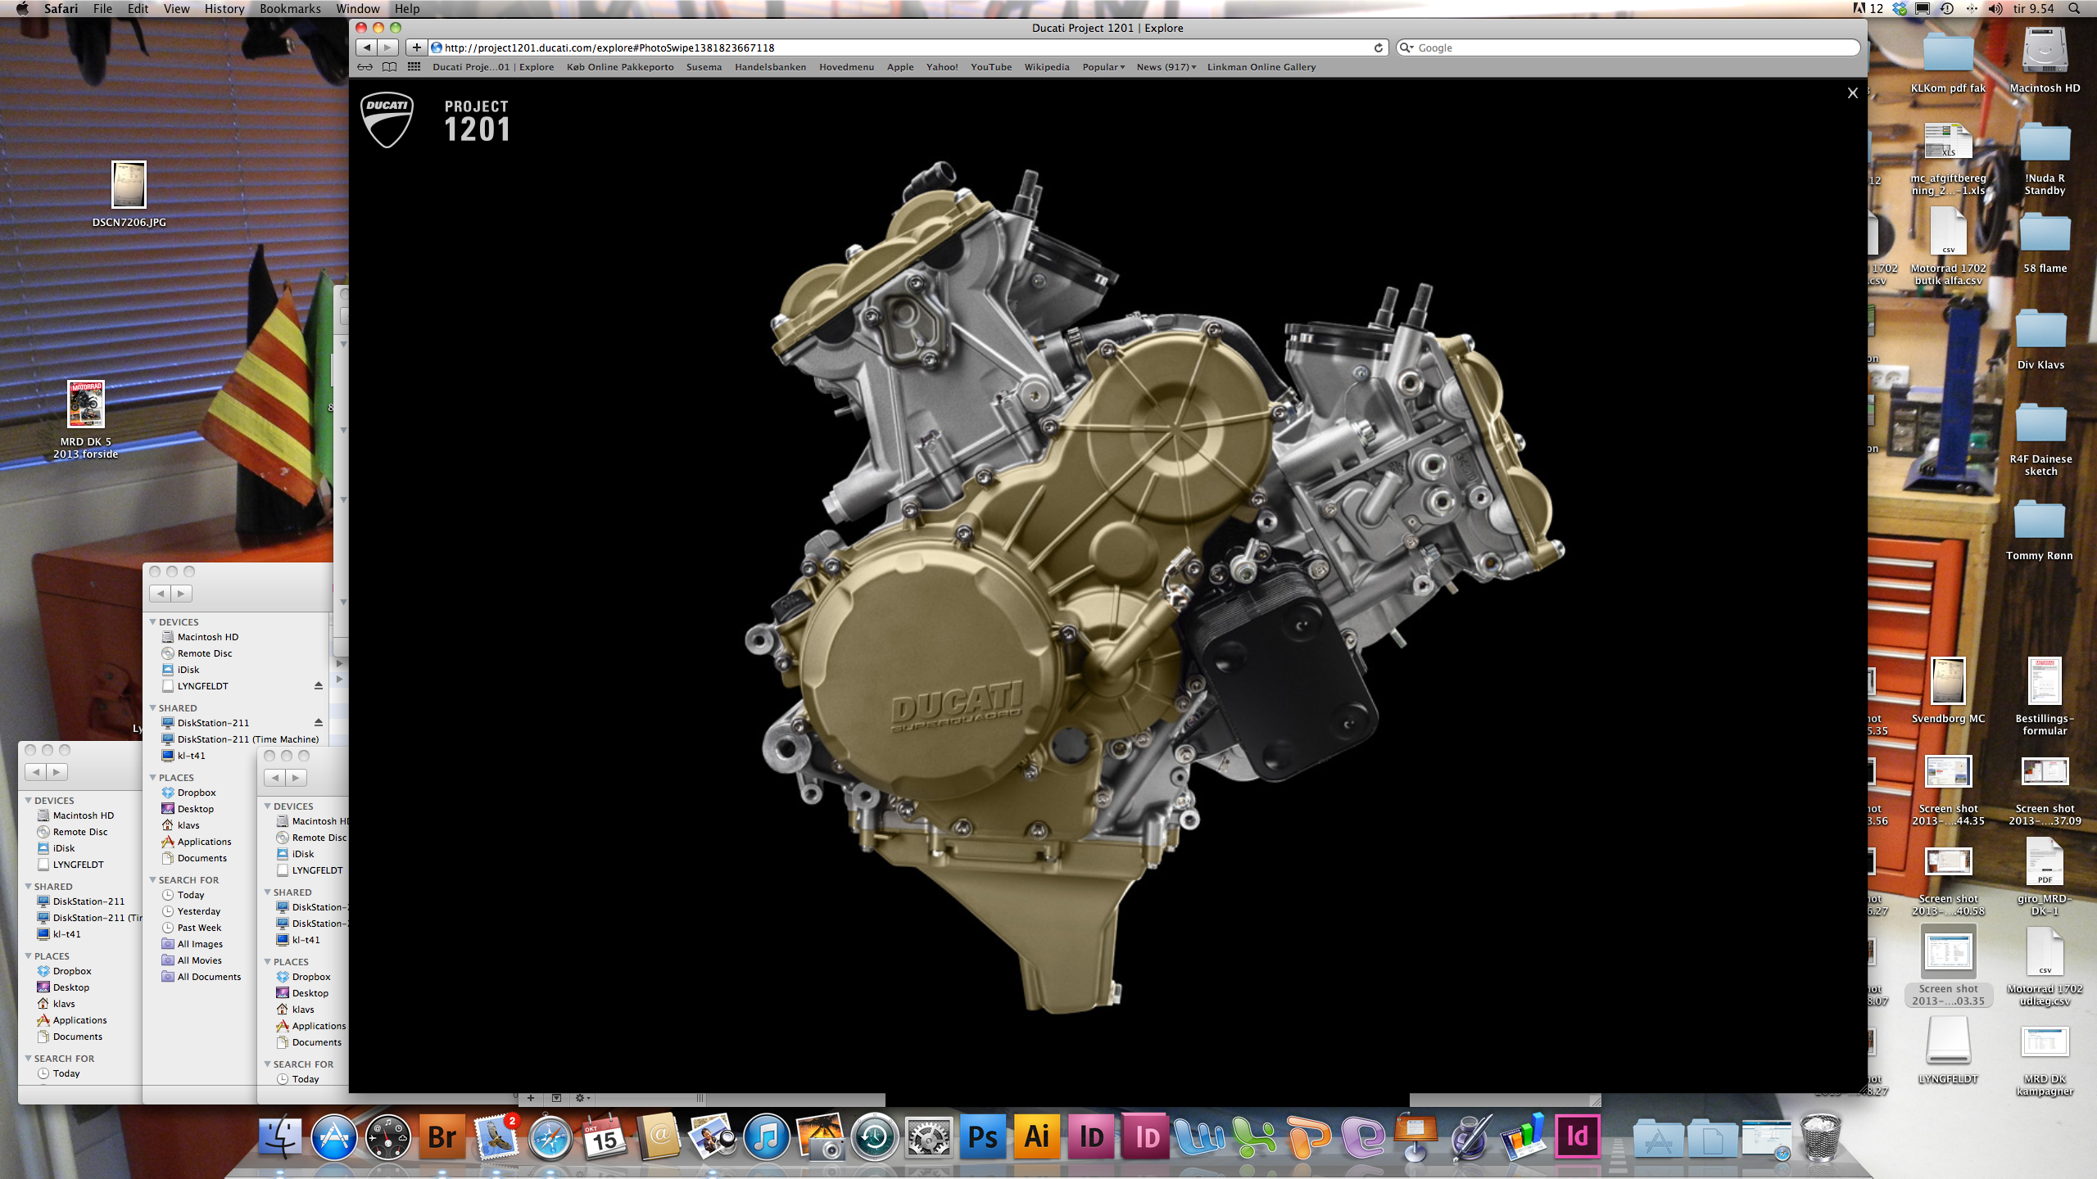Open the Address Book Dock icon
The height and width of the screenshot is (1179, 2097).
point(658,1136)
